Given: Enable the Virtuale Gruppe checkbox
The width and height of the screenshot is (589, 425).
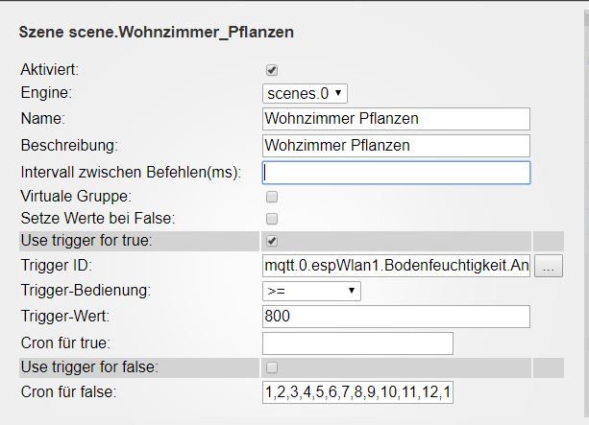Looking at the screenshot, I should (x=271, y=196).
